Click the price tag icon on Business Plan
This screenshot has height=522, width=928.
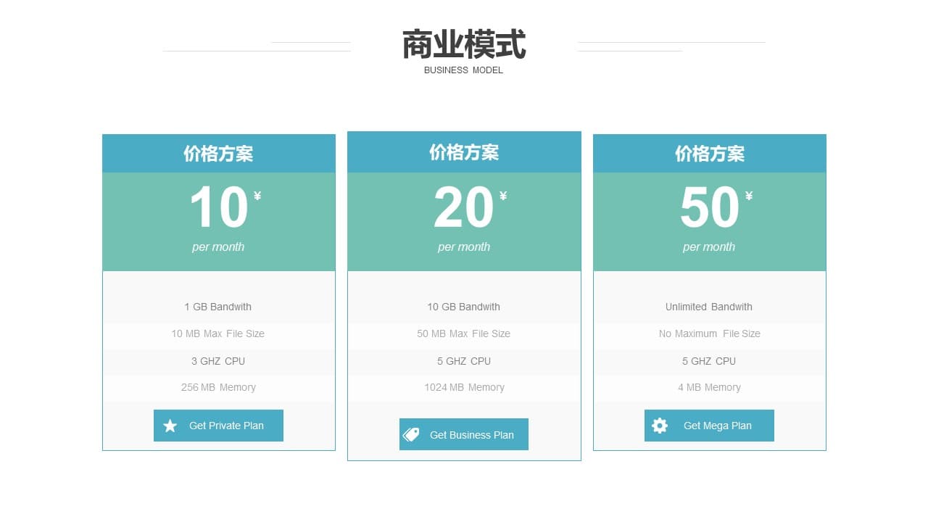coord(411,435)
